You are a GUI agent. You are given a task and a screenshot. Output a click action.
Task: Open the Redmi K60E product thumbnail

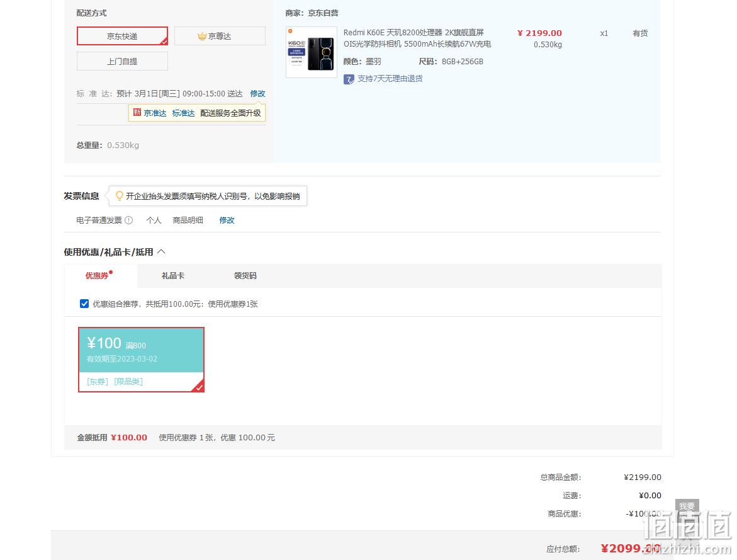click(x=312, y=52)
